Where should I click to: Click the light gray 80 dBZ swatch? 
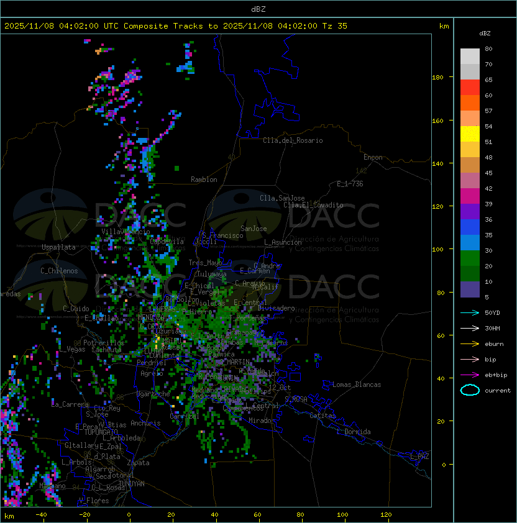(x=470, y=56)
